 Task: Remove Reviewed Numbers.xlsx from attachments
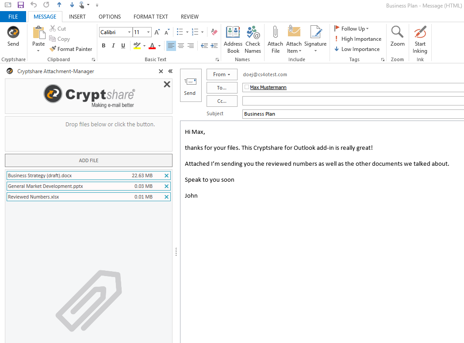point(167,196)
